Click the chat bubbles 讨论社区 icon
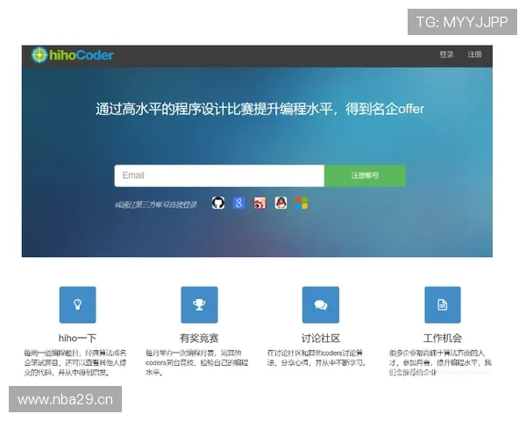 321,305
